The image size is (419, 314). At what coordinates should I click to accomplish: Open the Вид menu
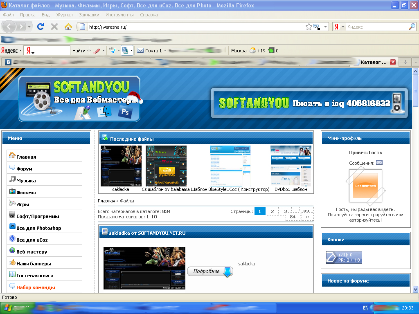click(45, 15)
